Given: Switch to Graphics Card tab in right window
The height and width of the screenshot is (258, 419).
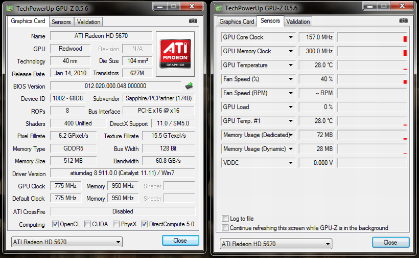Looking at the screenshot, I should 237,21.
